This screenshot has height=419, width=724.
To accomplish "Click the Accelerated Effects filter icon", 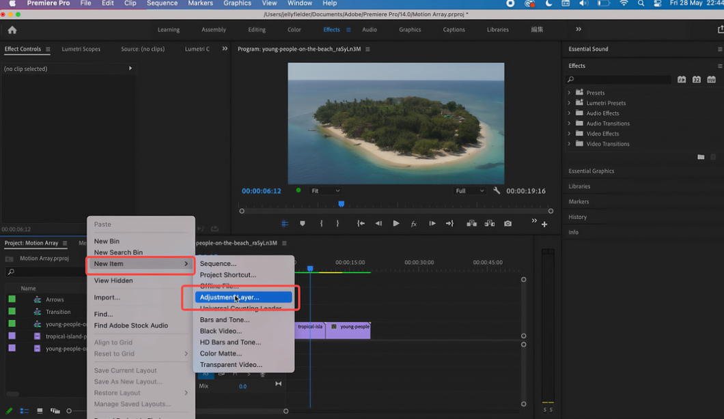I will 681,80.
